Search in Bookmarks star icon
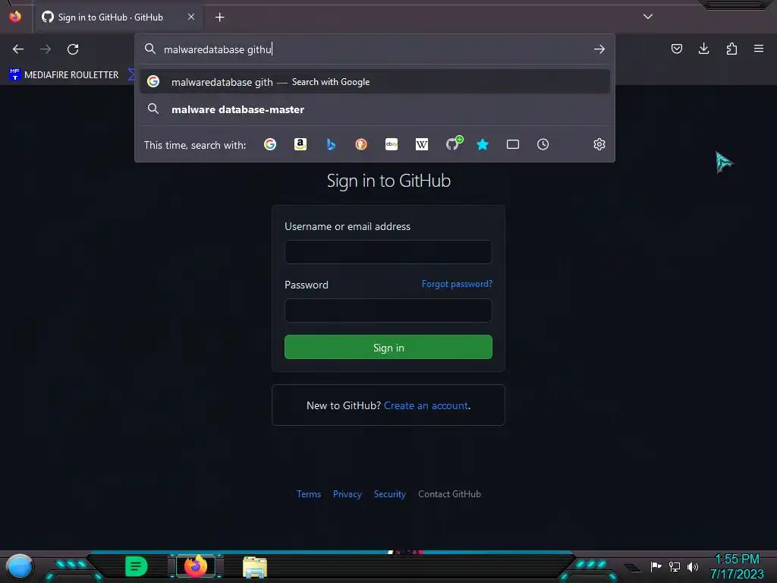The image size is (777, 583). [483, 144]
